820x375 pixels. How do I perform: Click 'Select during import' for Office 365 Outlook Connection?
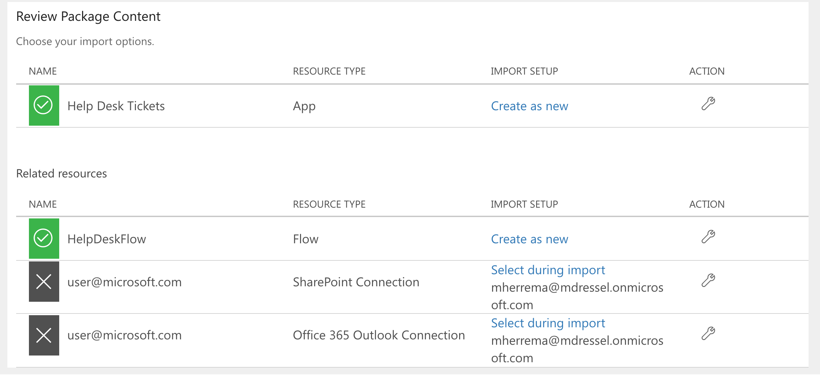[548, 323]
